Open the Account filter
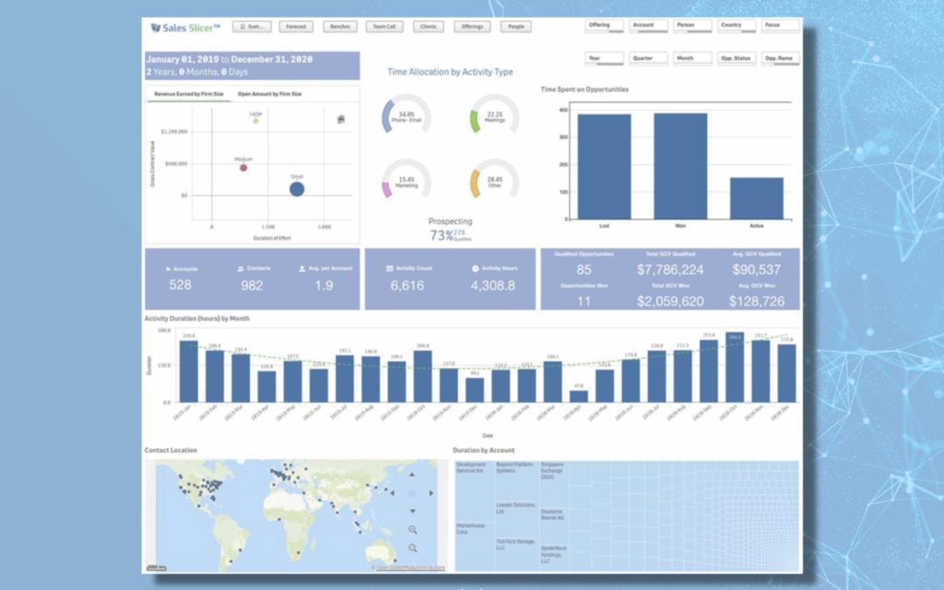Viewport: 944px width, 590px height. 649,26
